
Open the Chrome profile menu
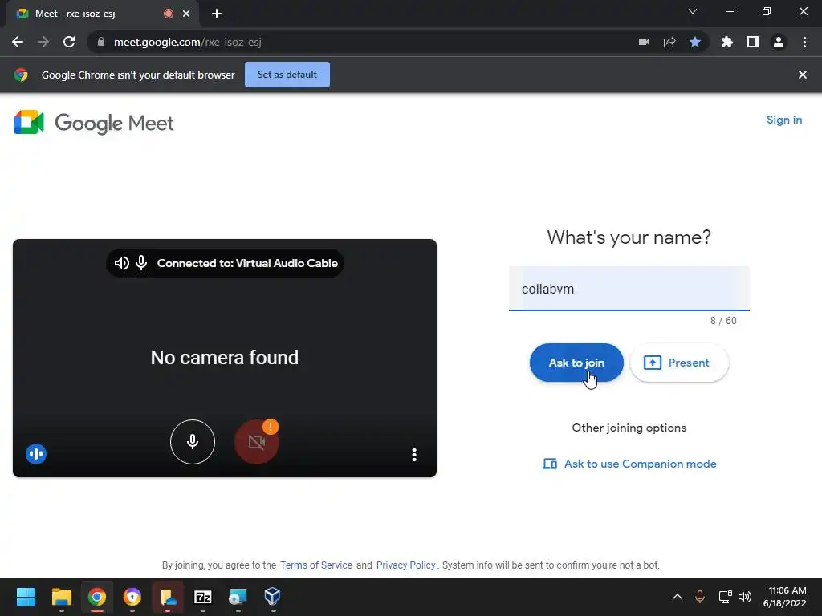click(779, 42)
